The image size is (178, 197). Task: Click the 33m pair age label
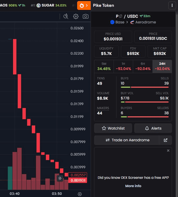[145, 16]
